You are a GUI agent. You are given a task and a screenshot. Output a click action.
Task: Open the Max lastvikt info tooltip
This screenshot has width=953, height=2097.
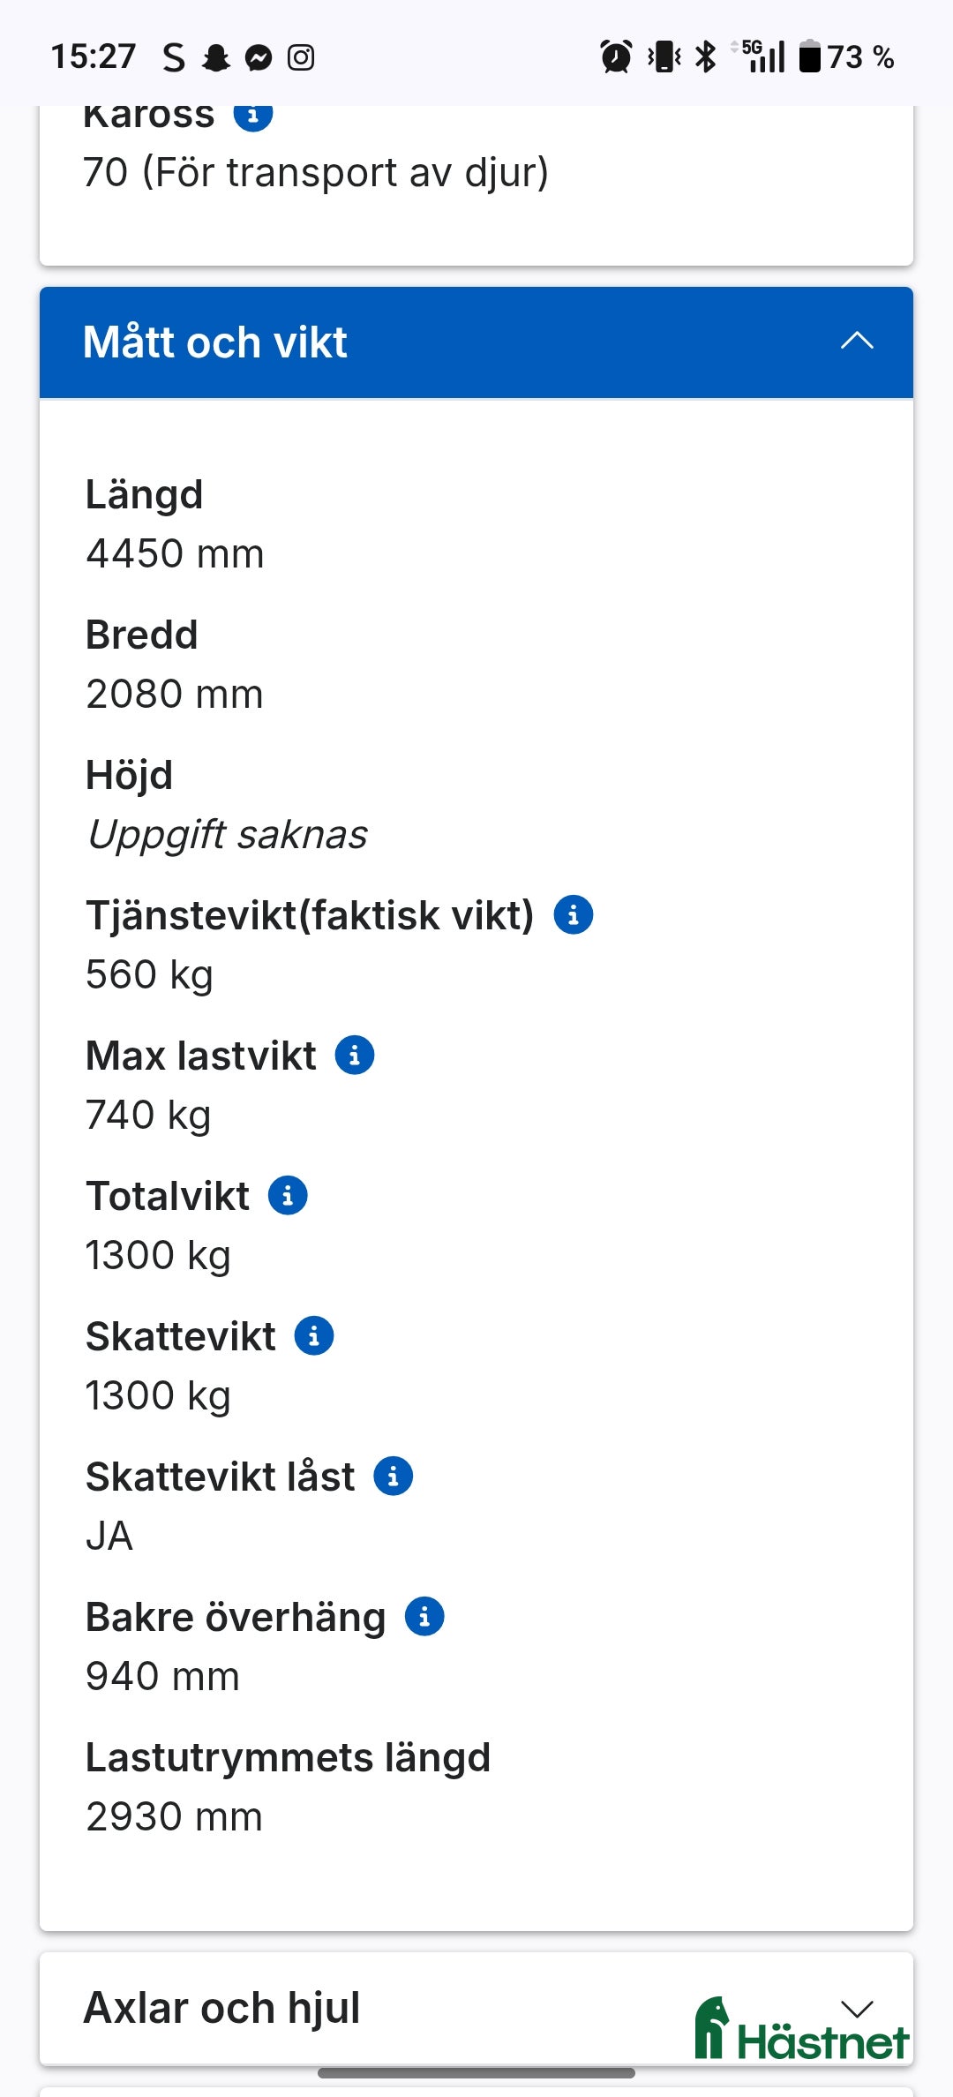click(353, 1054)
